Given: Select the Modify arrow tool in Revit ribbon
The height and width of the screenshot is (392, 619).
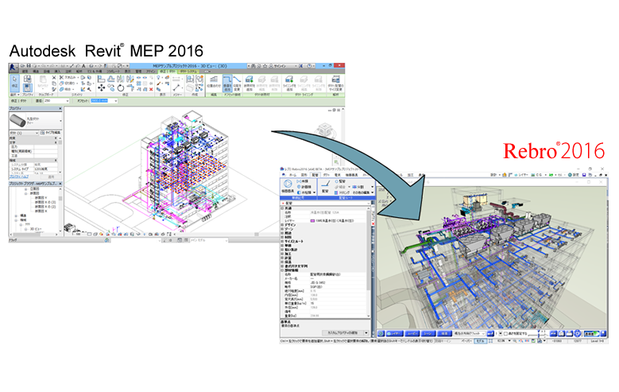Looking at the screenshot, I should coord(16,83).
